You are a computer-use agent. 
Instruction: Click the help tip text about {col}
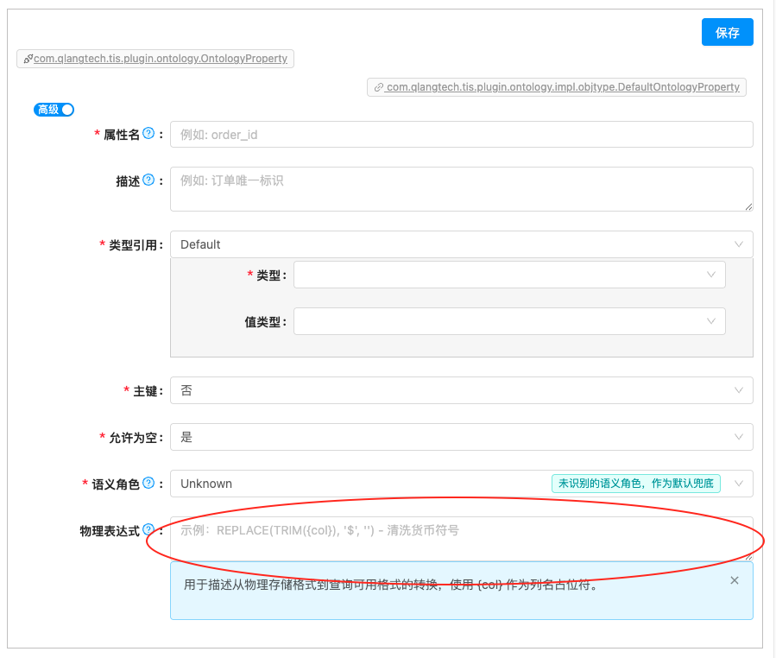tap(392, 585)
